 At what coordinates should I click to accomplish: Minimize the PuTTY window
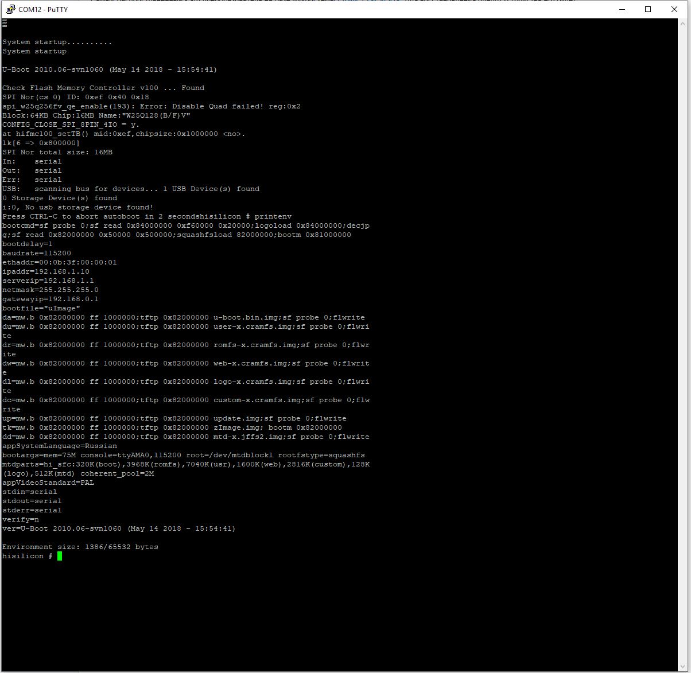pyautogui.click(x=621, y=9)
